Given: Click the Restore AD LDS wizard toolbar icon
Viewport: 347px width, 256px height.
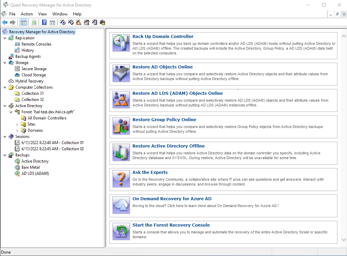Looking at the screenshot, I should [x=78, y=22].
